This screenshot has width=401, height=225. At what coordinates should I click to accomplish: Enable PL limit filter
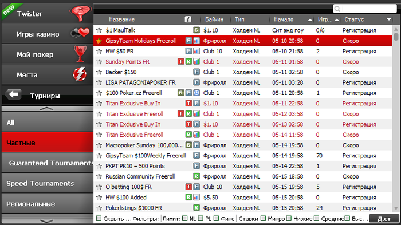click(200, 218)
